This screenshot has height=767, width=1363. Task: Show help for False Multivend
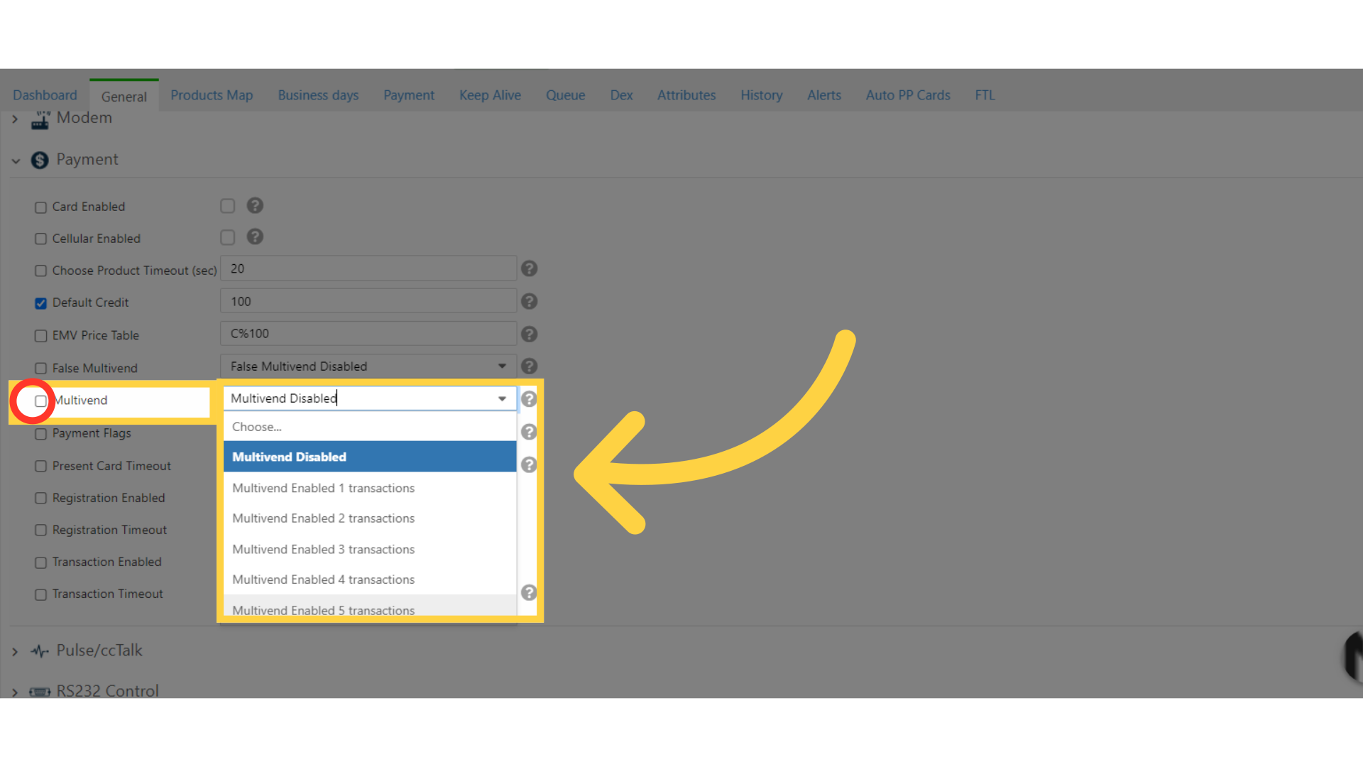pos(529,366)
